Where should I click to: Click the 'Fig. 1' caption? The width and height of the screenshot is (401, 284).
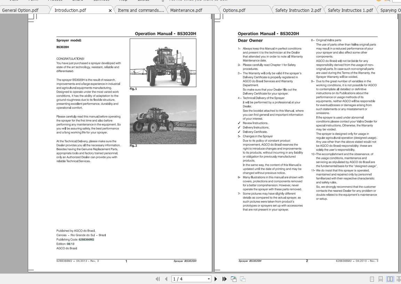(x=133, y=89)
